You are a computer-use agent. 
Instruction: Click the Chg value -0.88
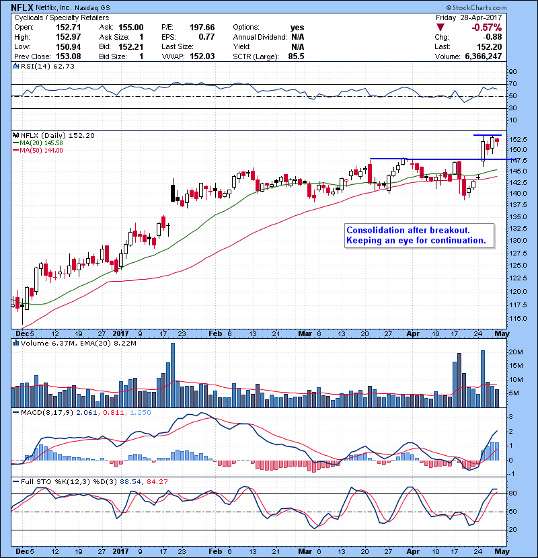pyautogui.click(x=492, y=37)
